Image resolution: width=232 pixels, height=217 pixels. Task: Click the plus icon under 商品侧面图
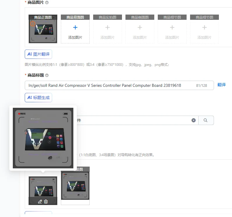click(140, 27)
